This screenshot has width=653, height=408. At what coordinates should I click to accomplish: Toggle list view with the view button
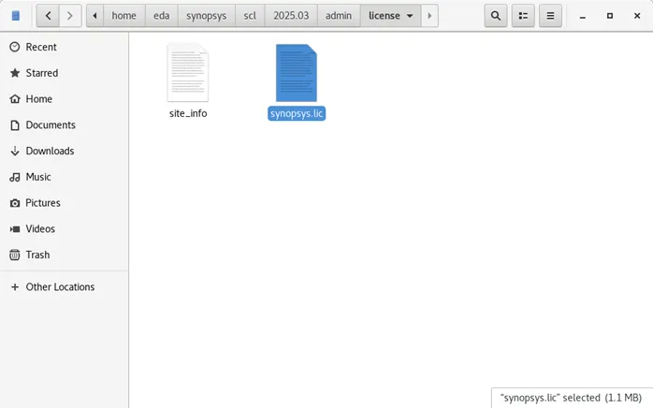tap(523, 16)
